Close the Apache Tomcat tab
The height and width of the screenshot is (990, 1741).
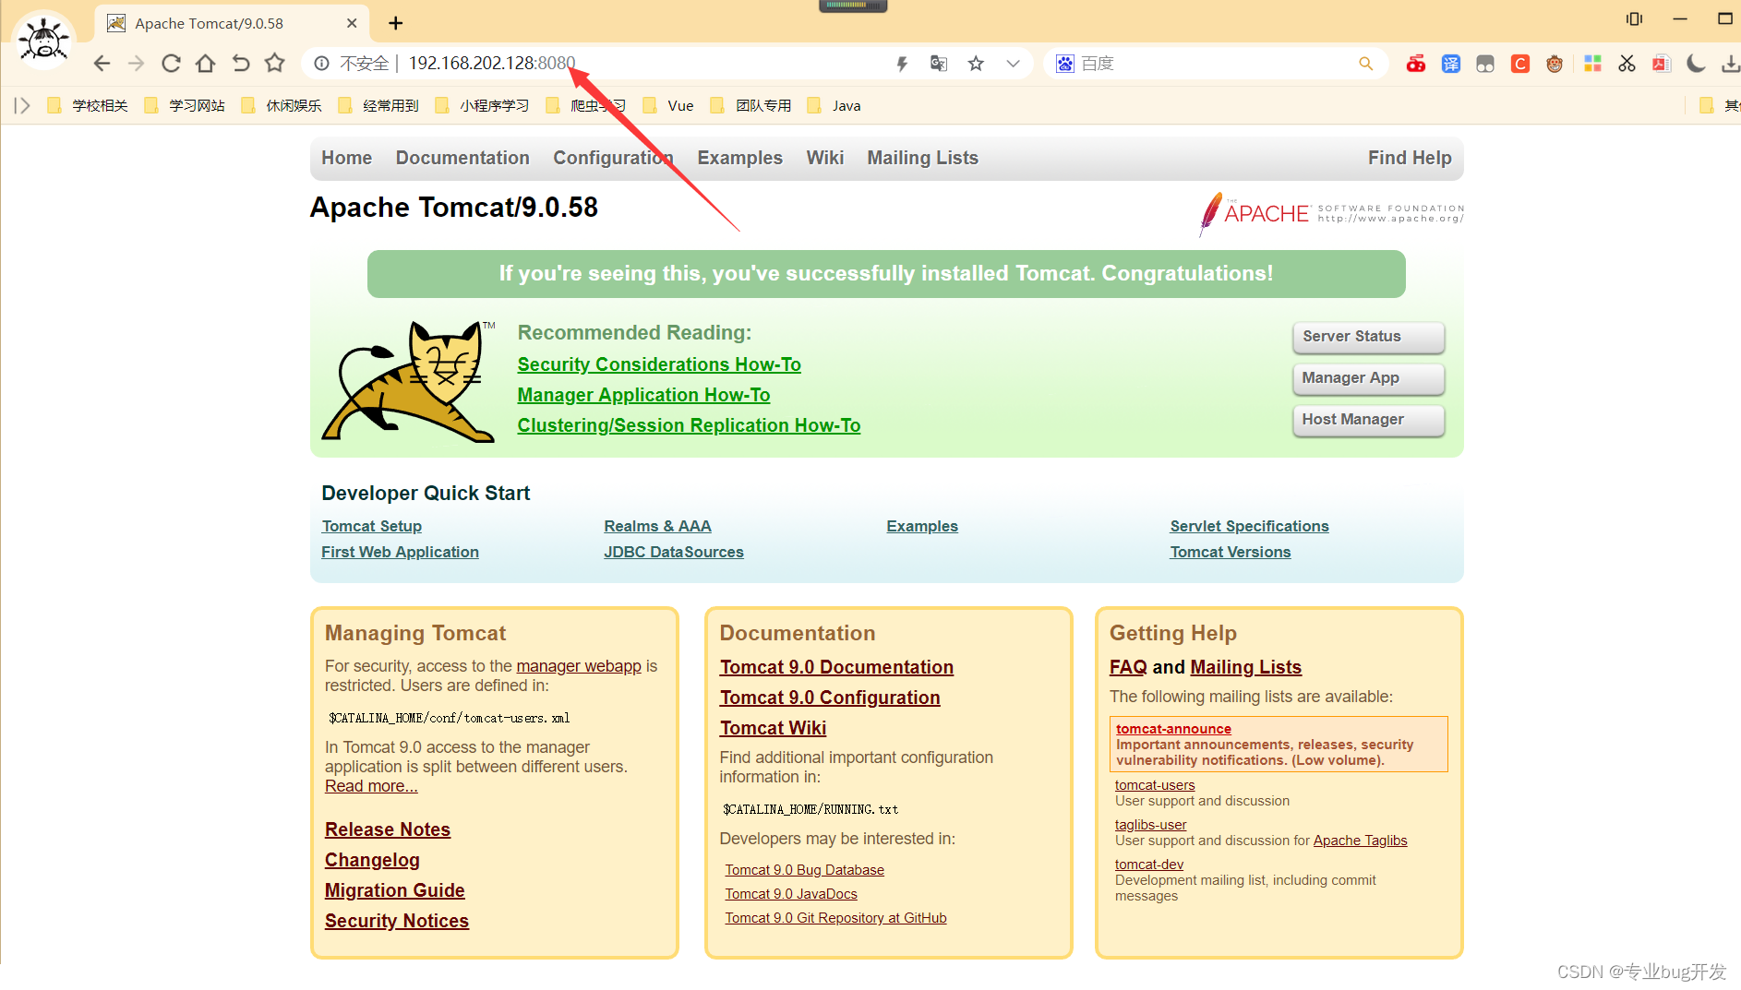pos(352,23)
